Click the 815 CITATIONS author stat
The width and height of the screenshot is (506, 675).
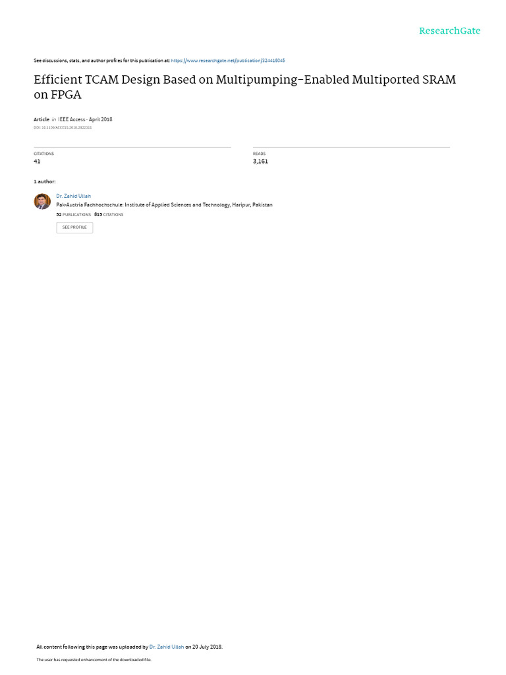pyautogui.click(x=109, y=214)
